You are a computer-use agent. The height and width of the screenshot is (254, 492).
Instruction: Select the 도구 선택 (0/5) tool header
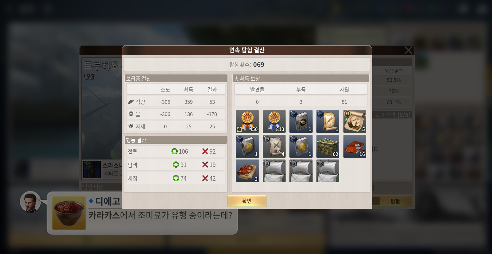click(392, 115)
